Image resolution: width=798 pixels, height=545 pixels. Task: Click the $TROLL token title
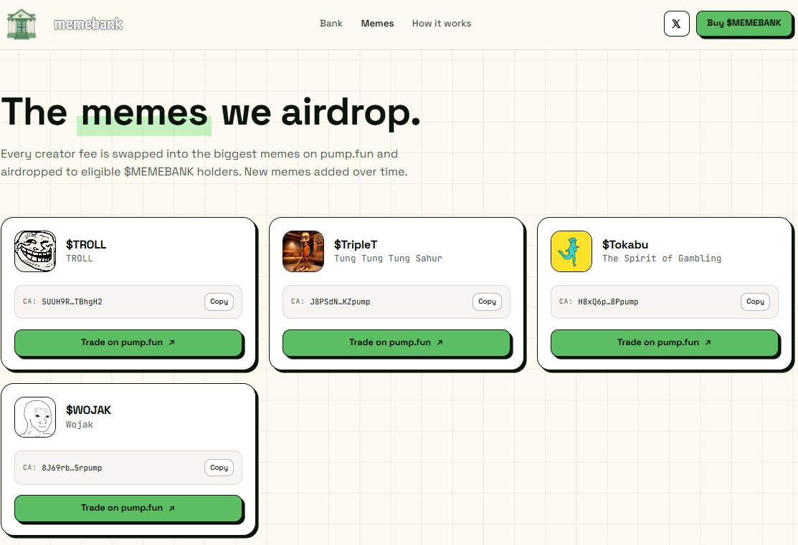(x=86, y=244)
